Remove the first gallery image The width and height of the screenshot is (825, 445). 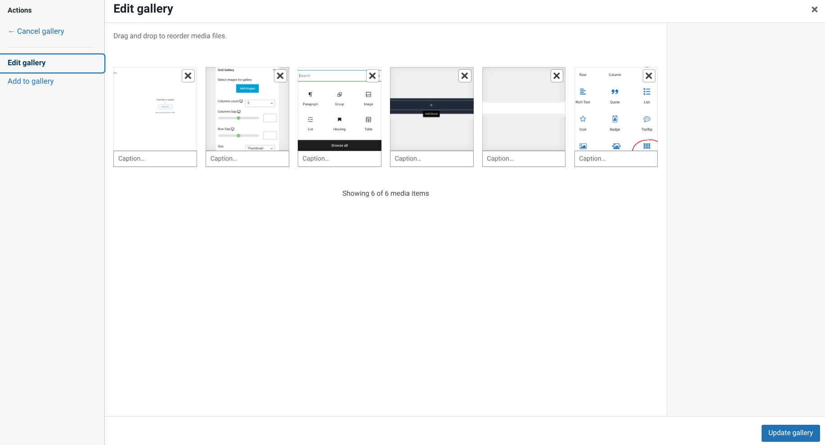(188, 76)
